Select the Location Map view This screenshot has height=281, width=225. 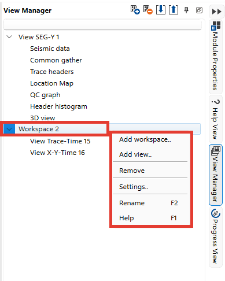pyautogui.click(x=51, y=83)
